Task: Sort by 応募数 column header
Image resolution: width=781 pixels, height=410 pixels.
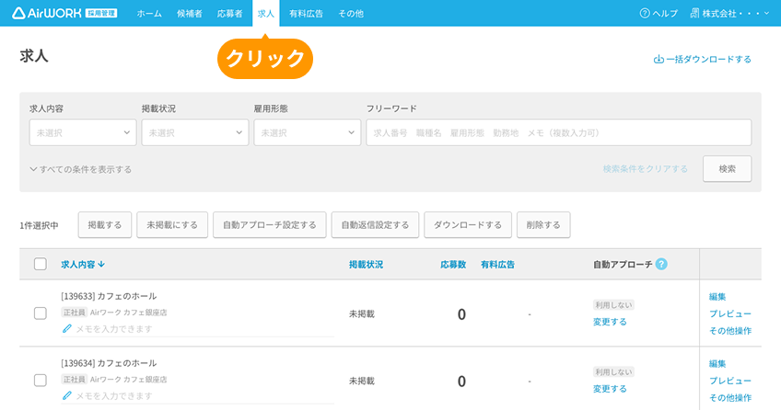Action: (x=453, y=265)
